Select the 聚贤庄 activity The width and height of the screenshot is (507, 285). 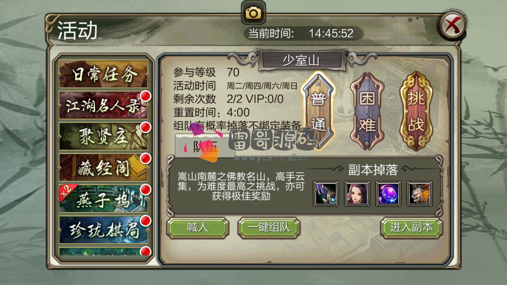click(103, 136)
